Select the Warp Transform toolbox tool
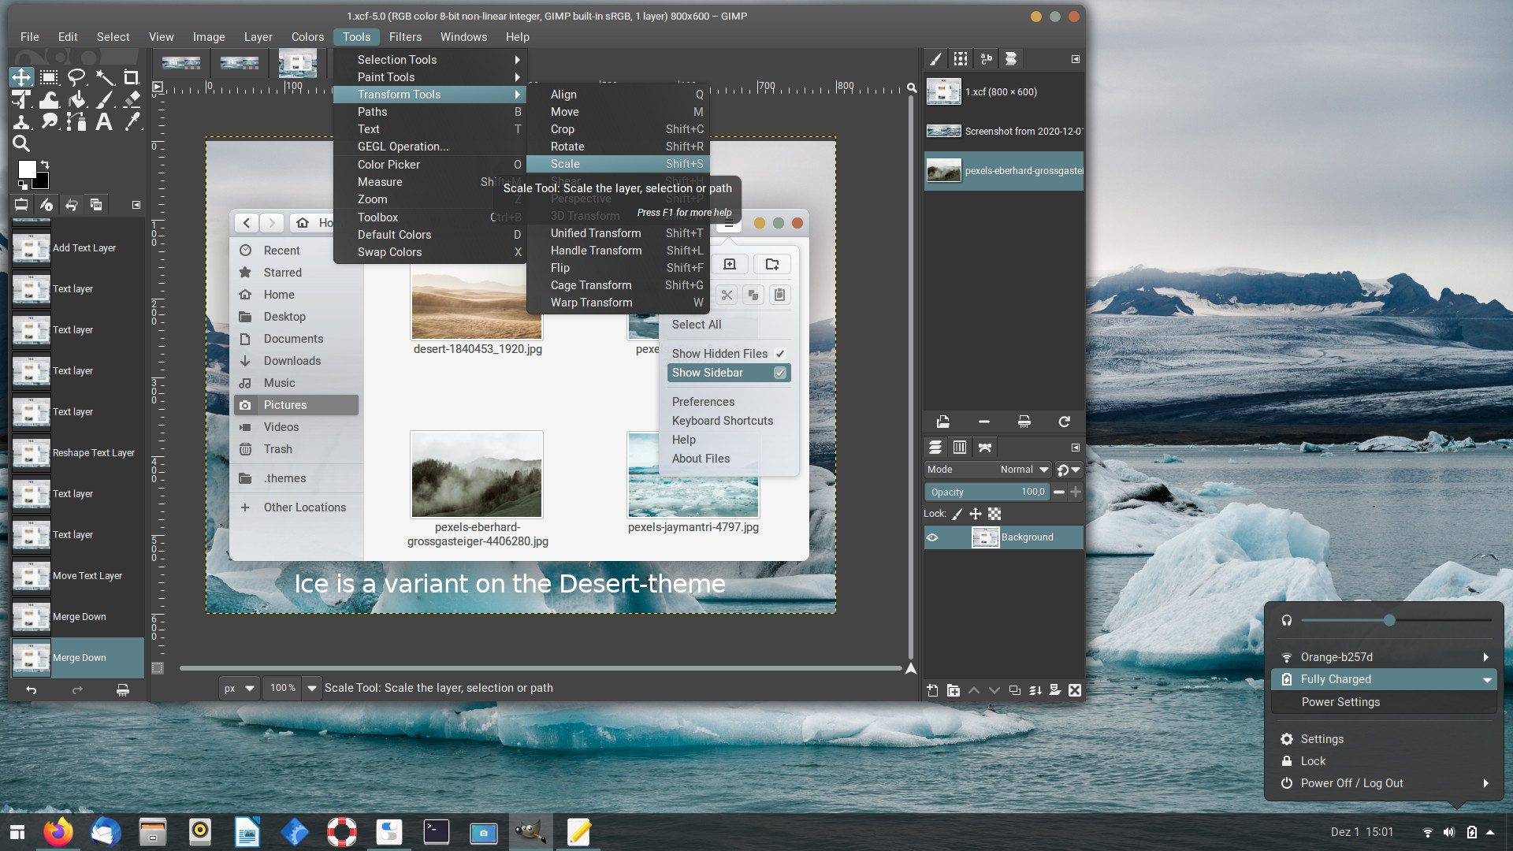This screenshot has height=851, width=1513. [x=49, y=99]
